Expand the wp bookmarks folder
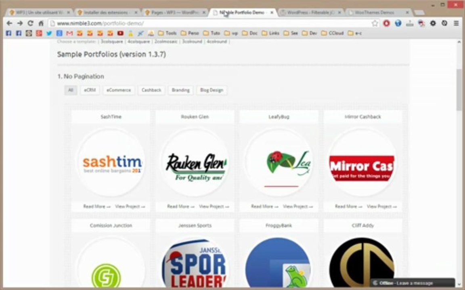 (x=231, y=33)
